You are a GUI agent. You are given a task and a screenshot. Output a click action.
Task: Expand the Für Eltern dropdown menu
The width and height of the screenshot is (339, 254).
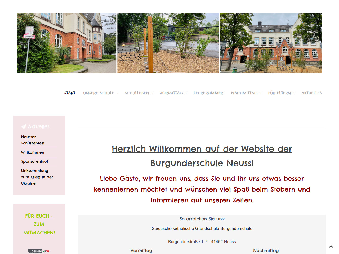pyautogui.click(x=281, y=93)
